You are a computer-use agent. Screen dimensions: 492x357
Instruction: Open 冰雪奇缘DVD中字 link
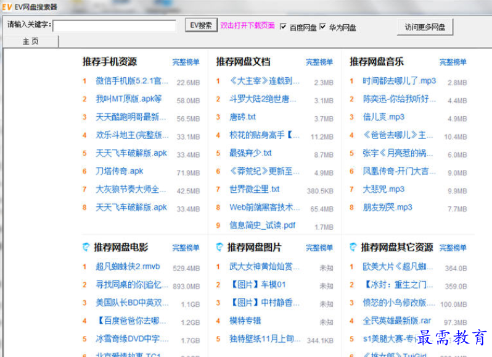point(132,338)
